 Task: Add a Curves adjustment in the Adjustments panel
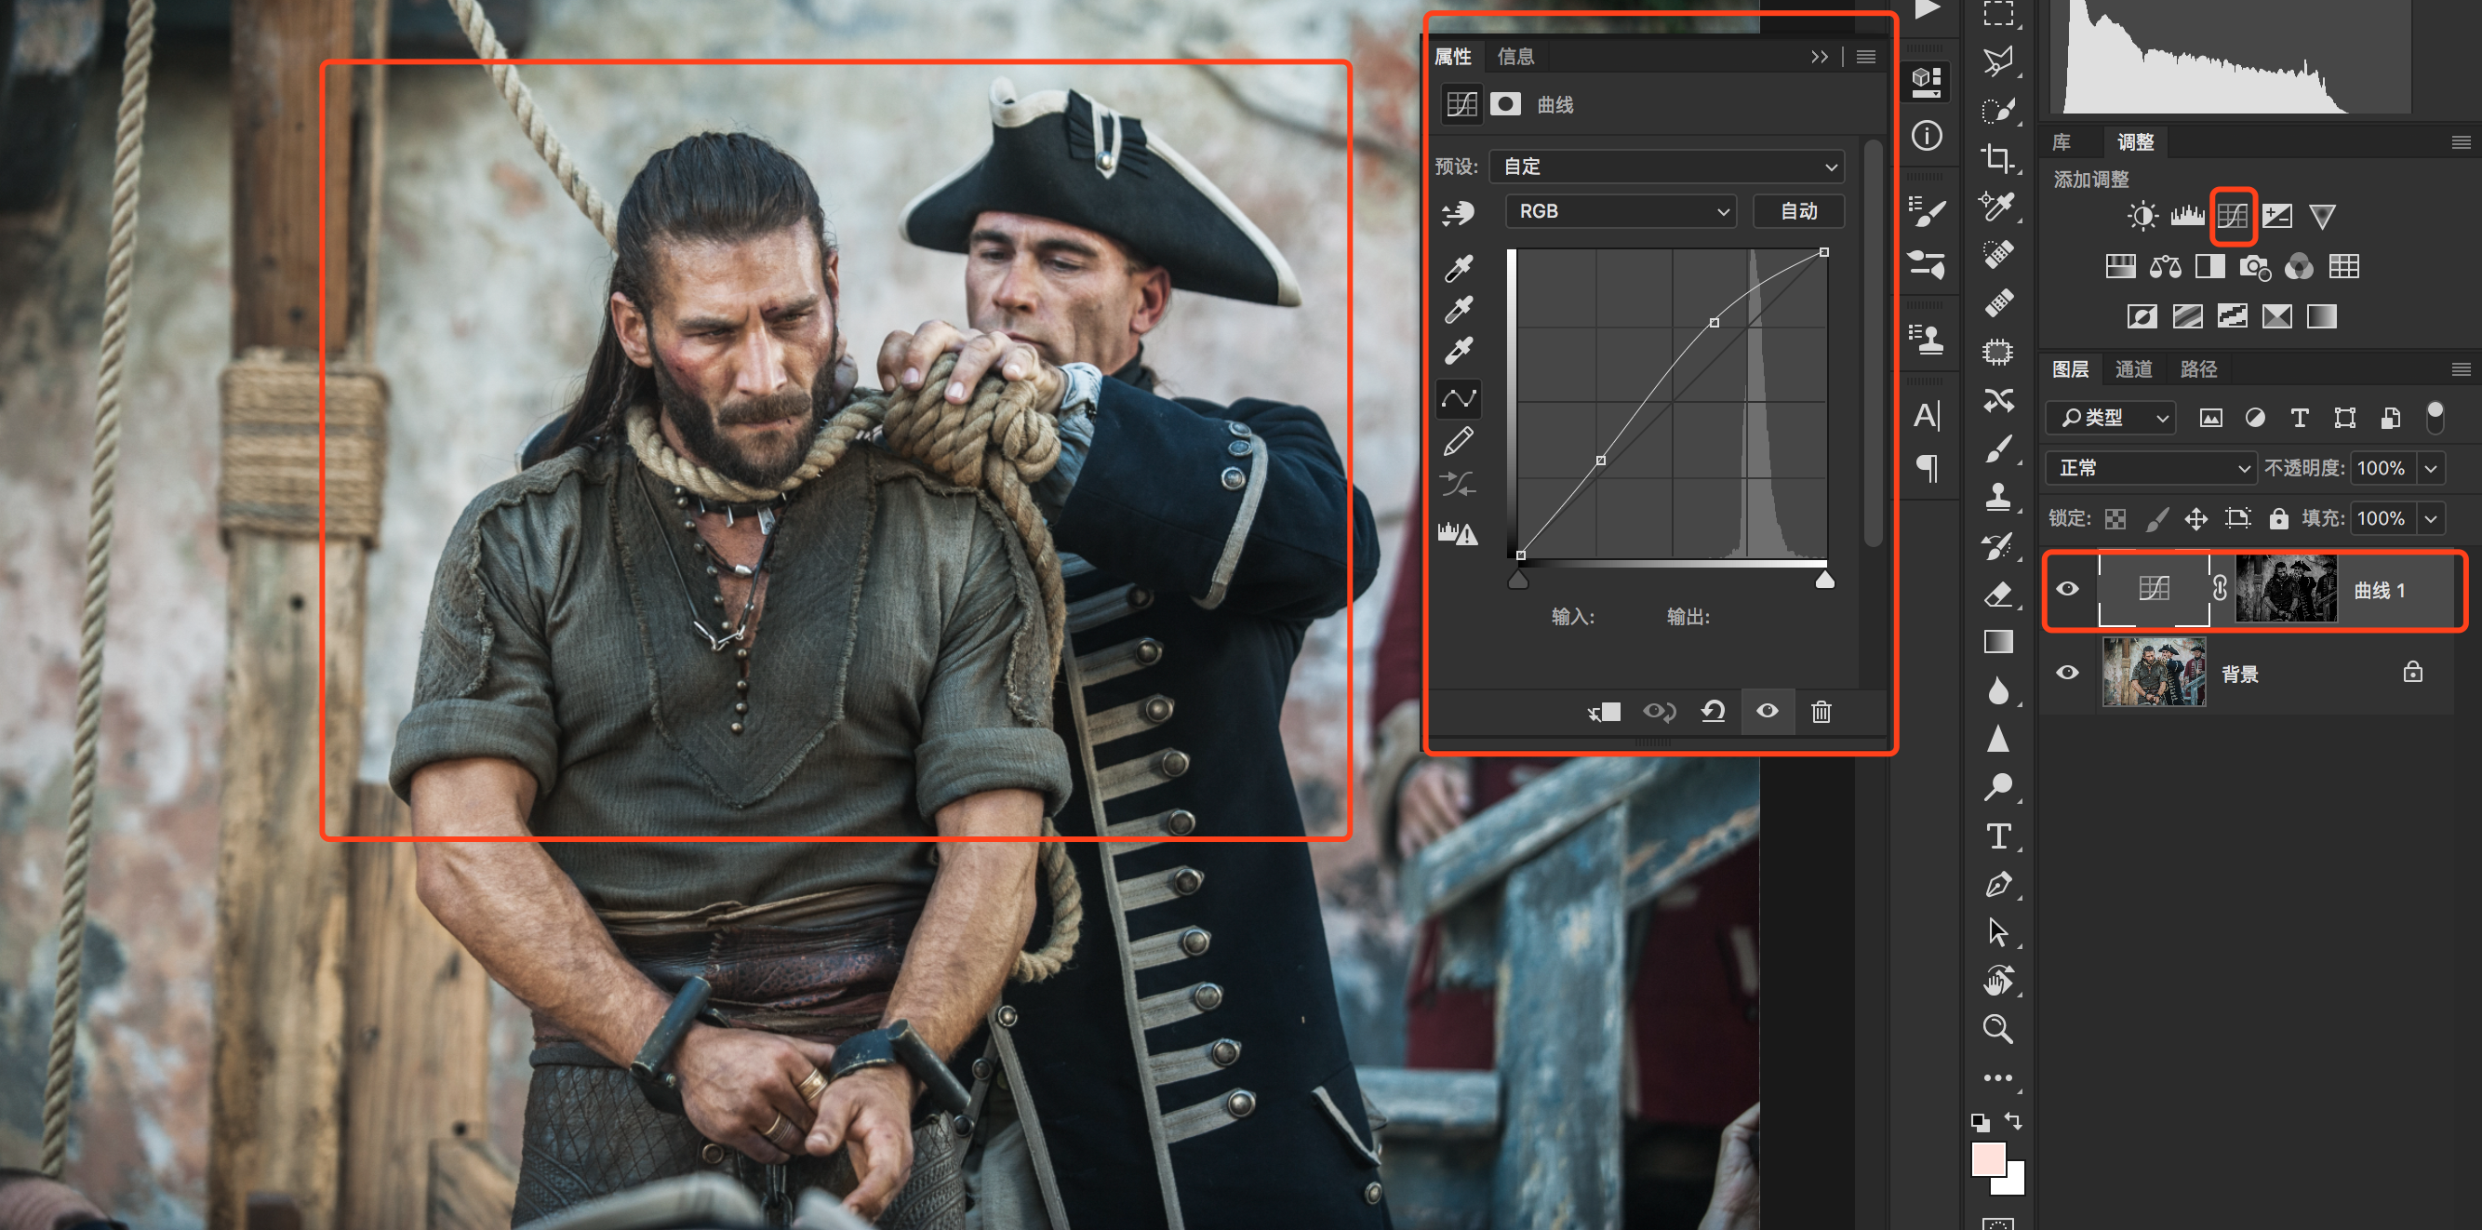[x=2232, y=216]
